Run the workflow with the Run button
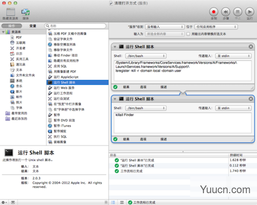Screen dimensions: 257x205 pyautogui.click(x=250, y=12)
